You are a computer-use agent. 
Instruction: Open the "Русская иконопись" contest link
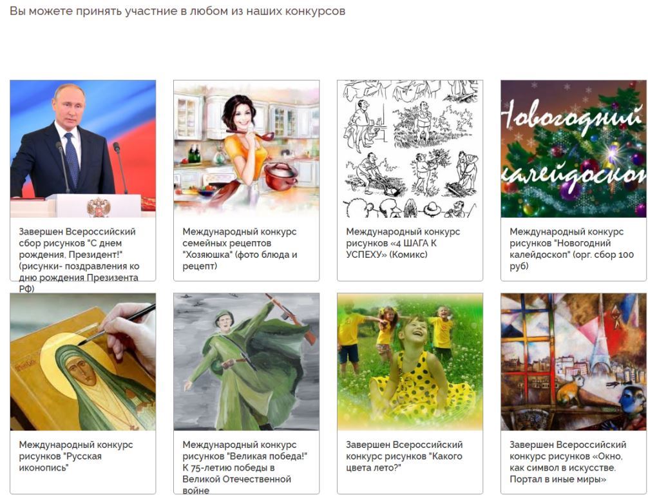[76, 456]
